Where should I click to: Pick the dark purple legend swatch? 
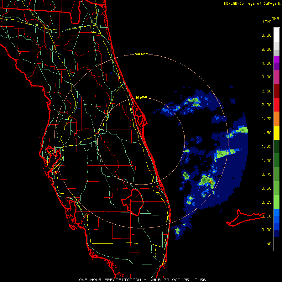[277, 66]
